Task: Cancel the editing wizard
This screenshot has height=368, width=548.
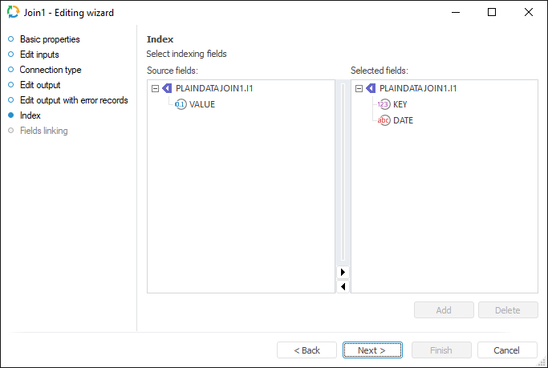Action: coord(507,350)
